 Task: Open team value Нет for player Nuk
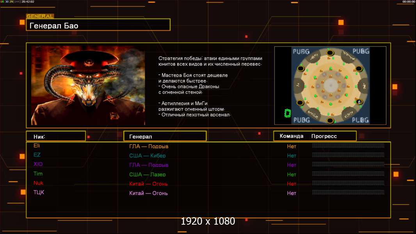(292, 184)
